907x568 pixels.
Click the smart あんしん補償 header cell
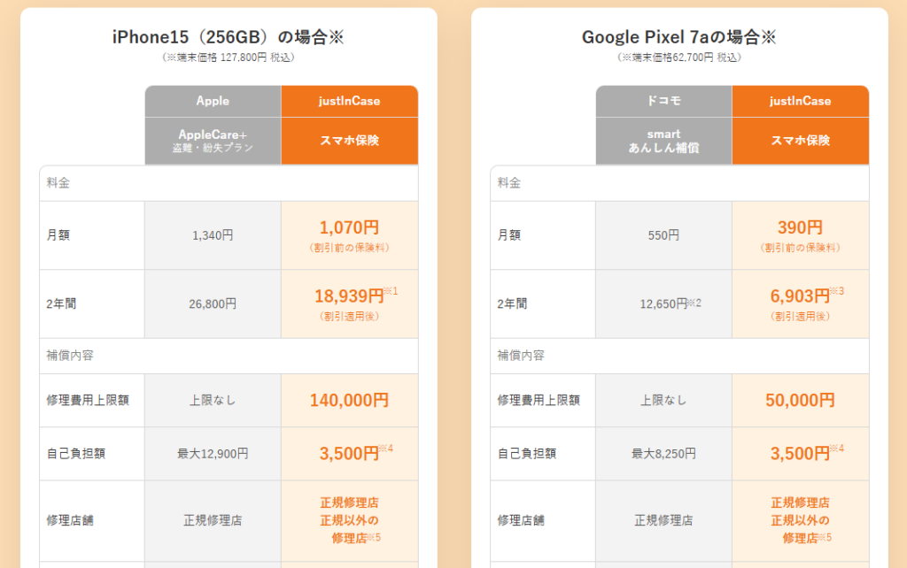pyautogui.click(x=663, y=141)
